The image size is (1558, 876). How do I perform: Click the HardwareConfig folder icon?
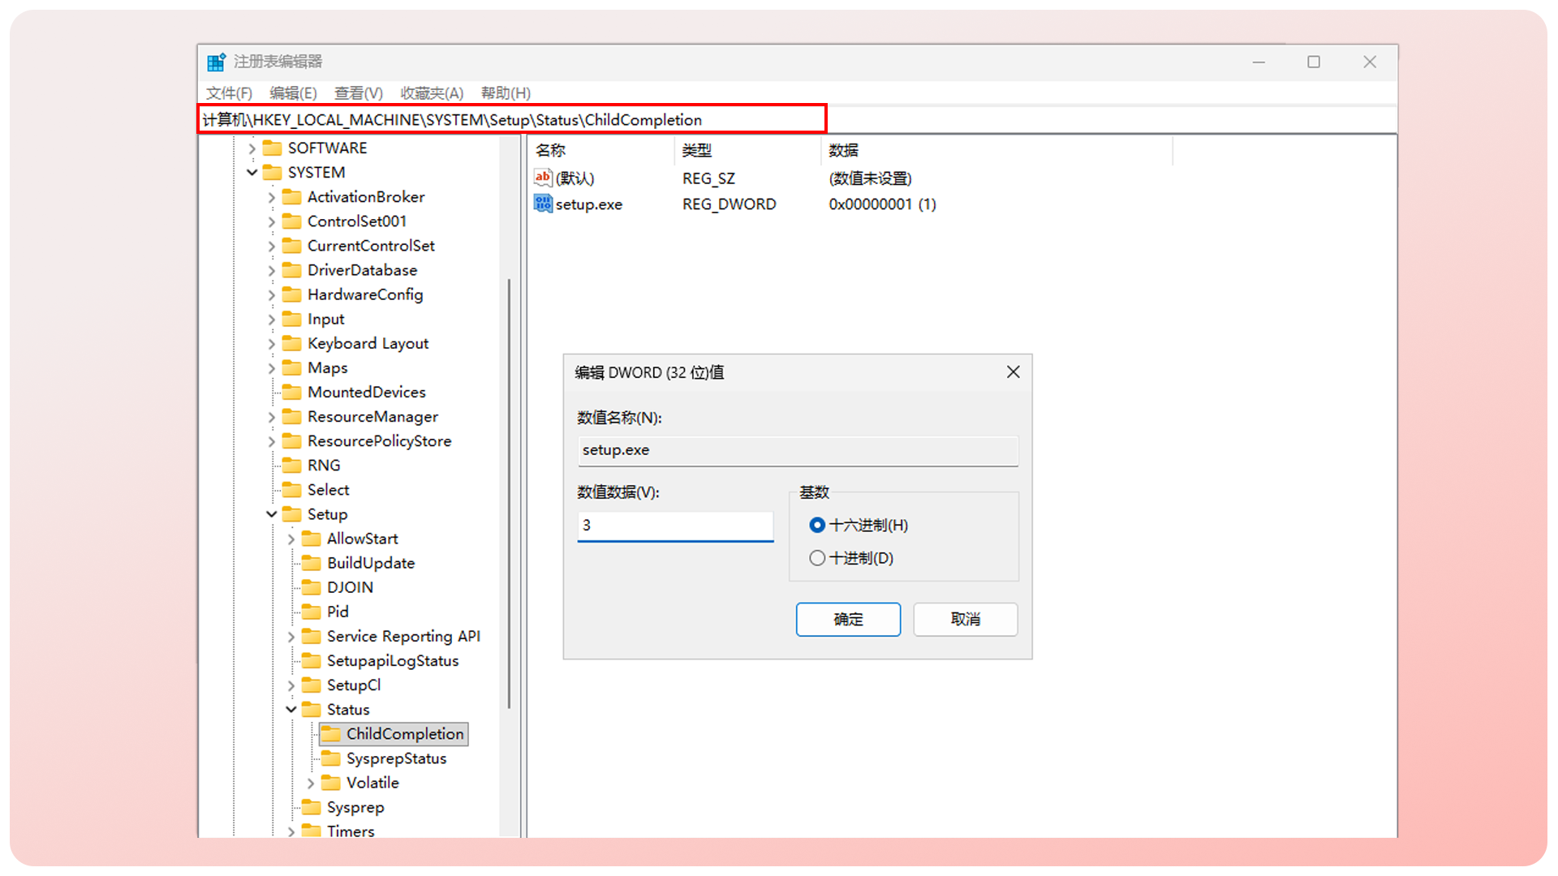292,294
